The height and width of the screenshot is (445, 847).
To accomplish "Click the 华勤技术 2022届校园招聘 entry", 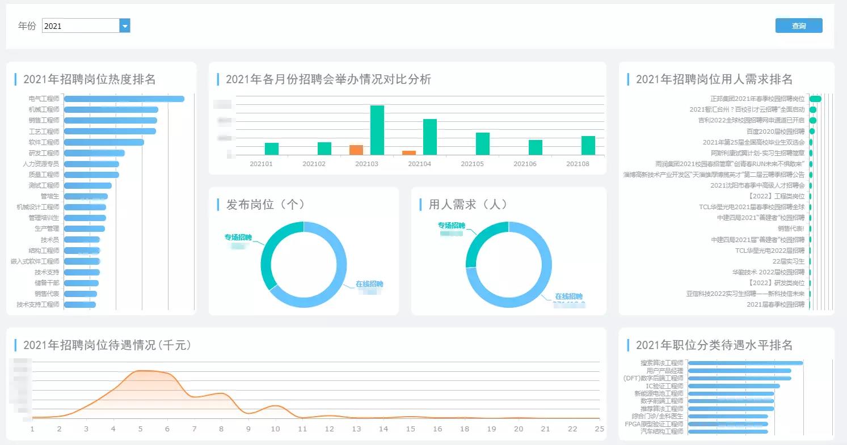I will pyautogui.click(x=768, y=272).
